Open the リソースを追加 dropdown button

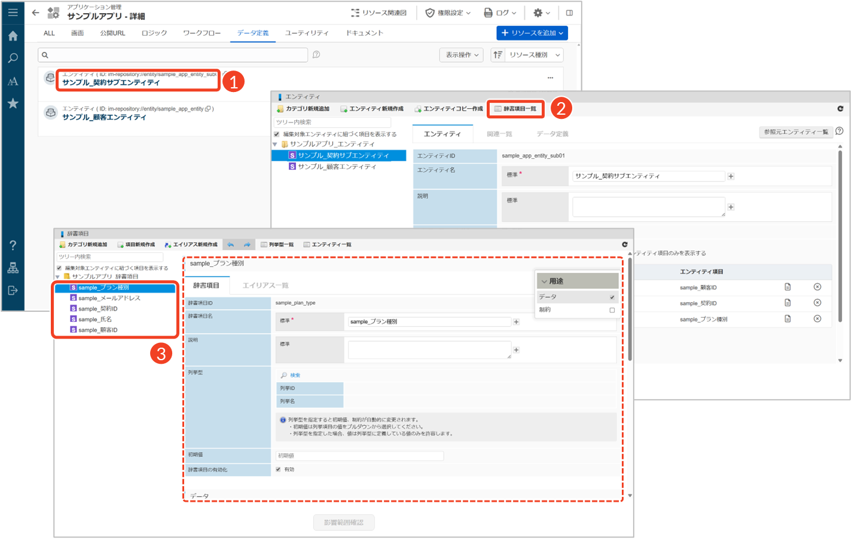coord(532,33)
